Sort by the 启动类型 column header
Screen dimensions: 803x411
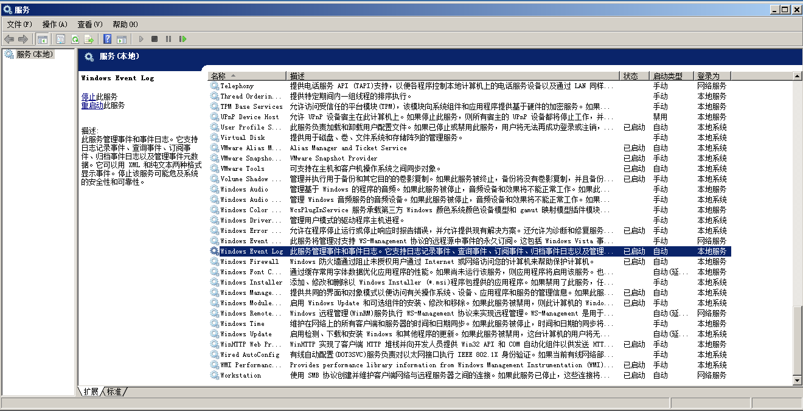point(672,76)
